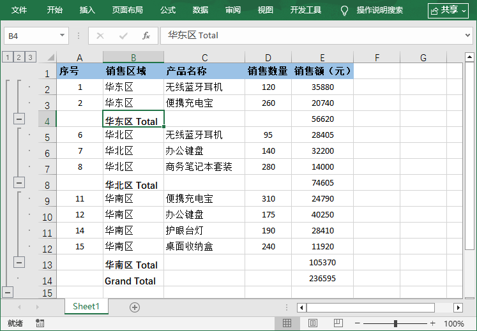This screenshot has width=477, height=331.
Task: Select the 产品名称 header cell
Action: click(x=204, y=71)
